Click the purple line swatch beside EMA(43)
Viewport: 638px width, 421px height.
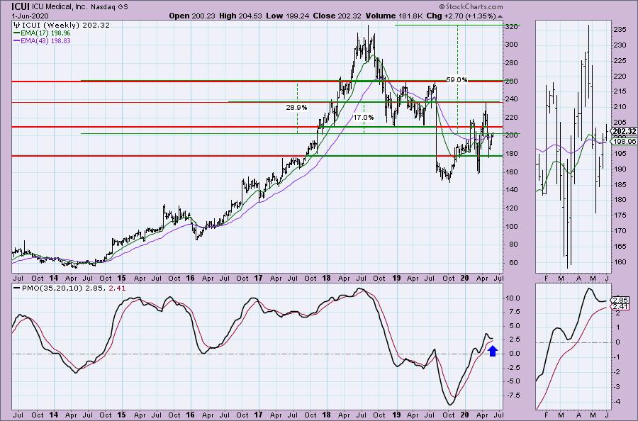coord(17,41)
